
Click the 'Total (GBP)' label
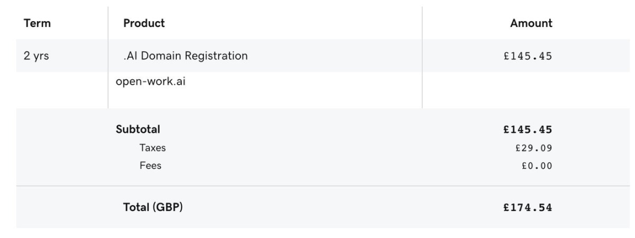(x=153, y=207)
